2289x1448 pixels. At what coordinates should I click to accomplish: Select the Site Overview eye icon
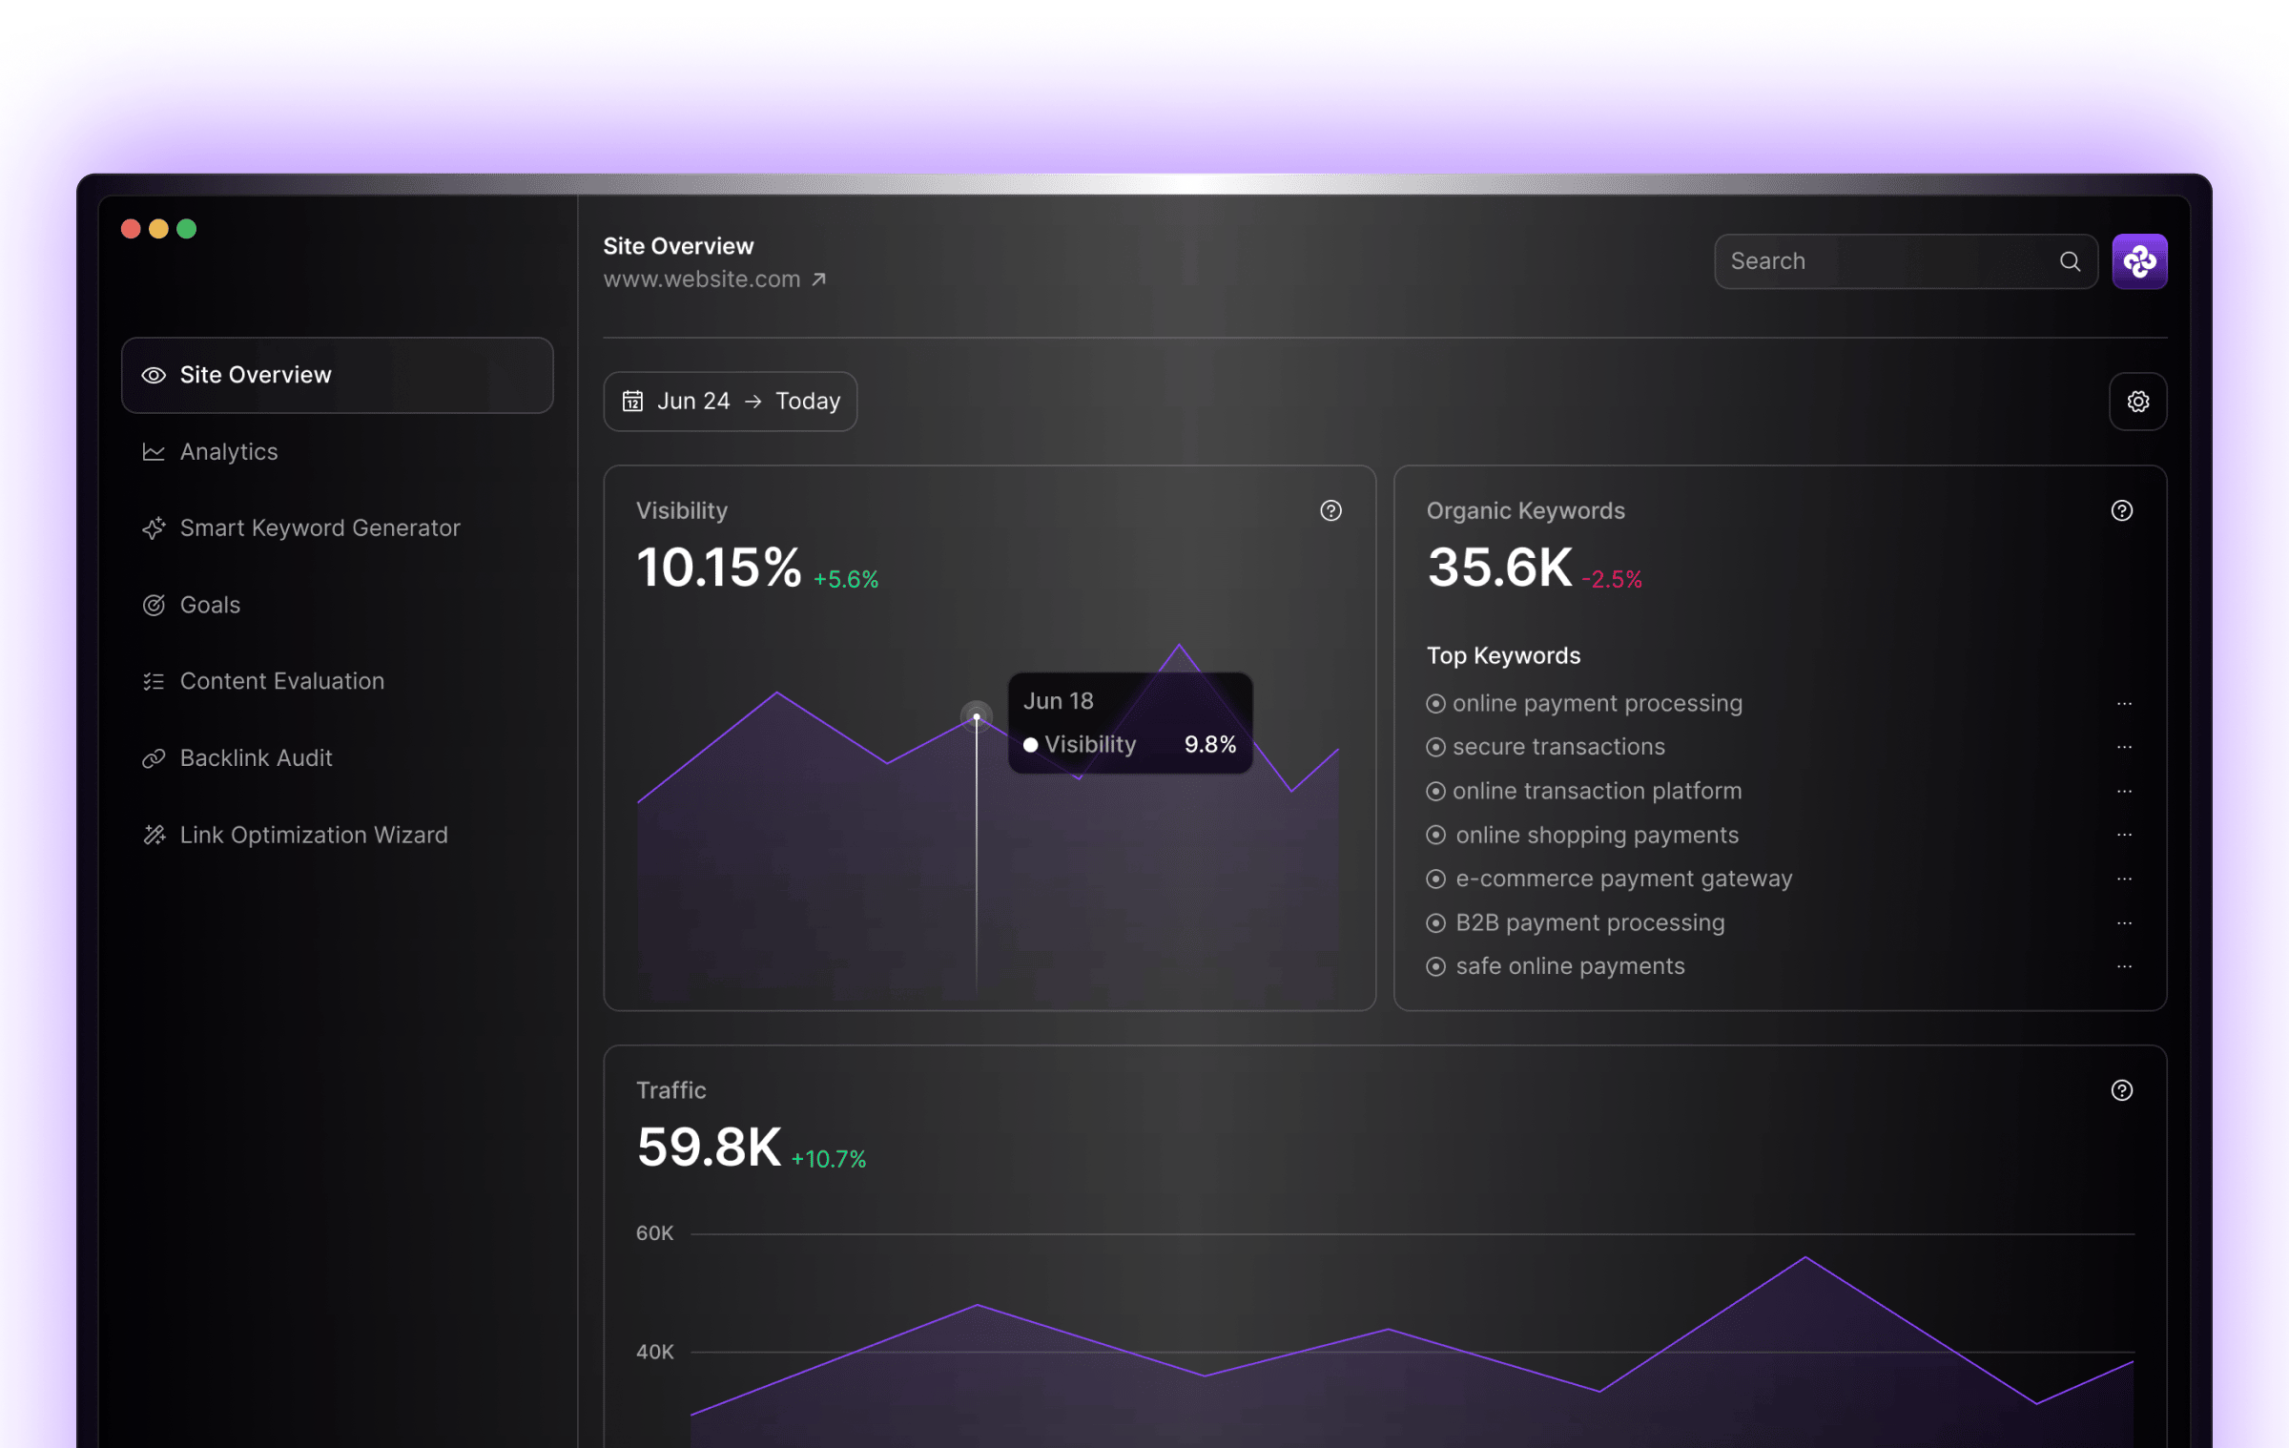click(x=155, y=375)
